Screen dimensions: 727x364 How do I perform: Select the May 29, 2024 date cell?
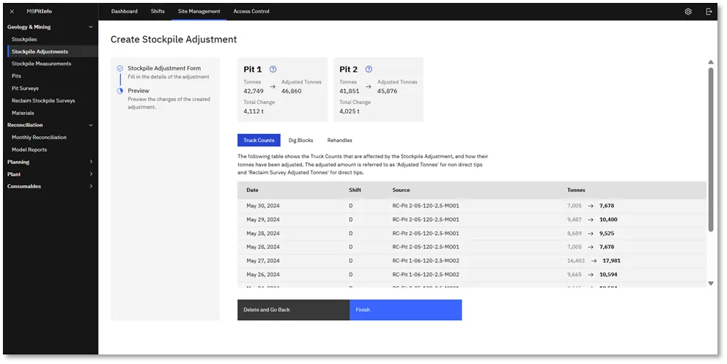(x=263, y=220)
